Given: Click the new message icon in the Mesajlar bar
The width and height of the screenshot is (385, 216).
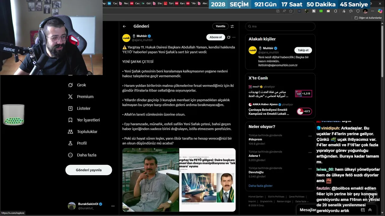Looking at the screenshot, I should [363, 210].
